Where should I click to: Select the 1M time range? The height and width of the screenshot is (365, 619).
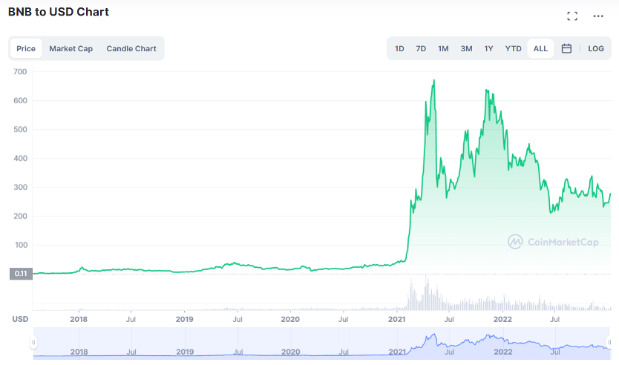pyautogui.click(x=443, y=48)
